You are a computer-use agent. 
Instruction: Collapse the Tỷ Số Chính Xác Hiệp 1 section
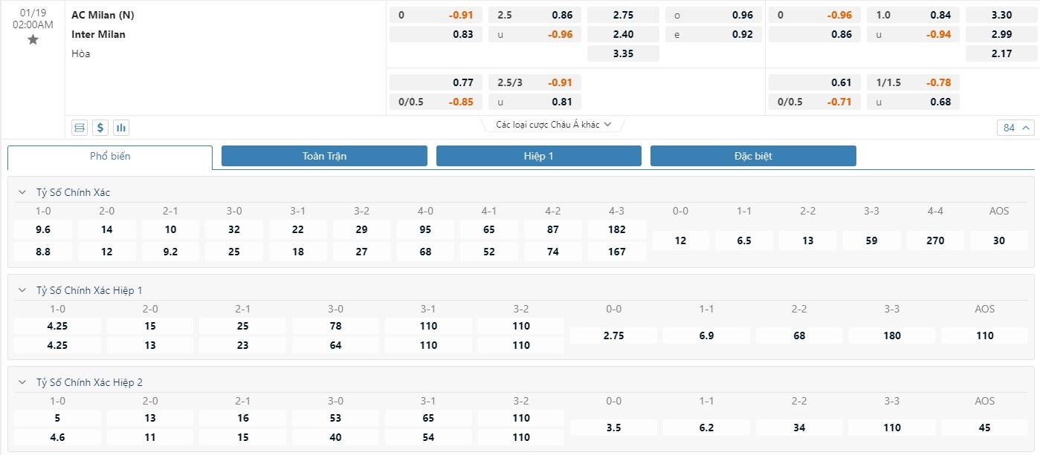pyautogui.click(x=22, y=290)
